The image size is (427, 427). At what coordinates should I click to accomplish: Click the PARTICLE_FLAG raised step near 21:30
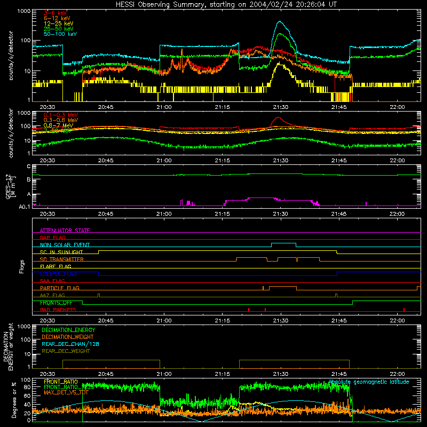pyautogui.click(x=283, y=287)
